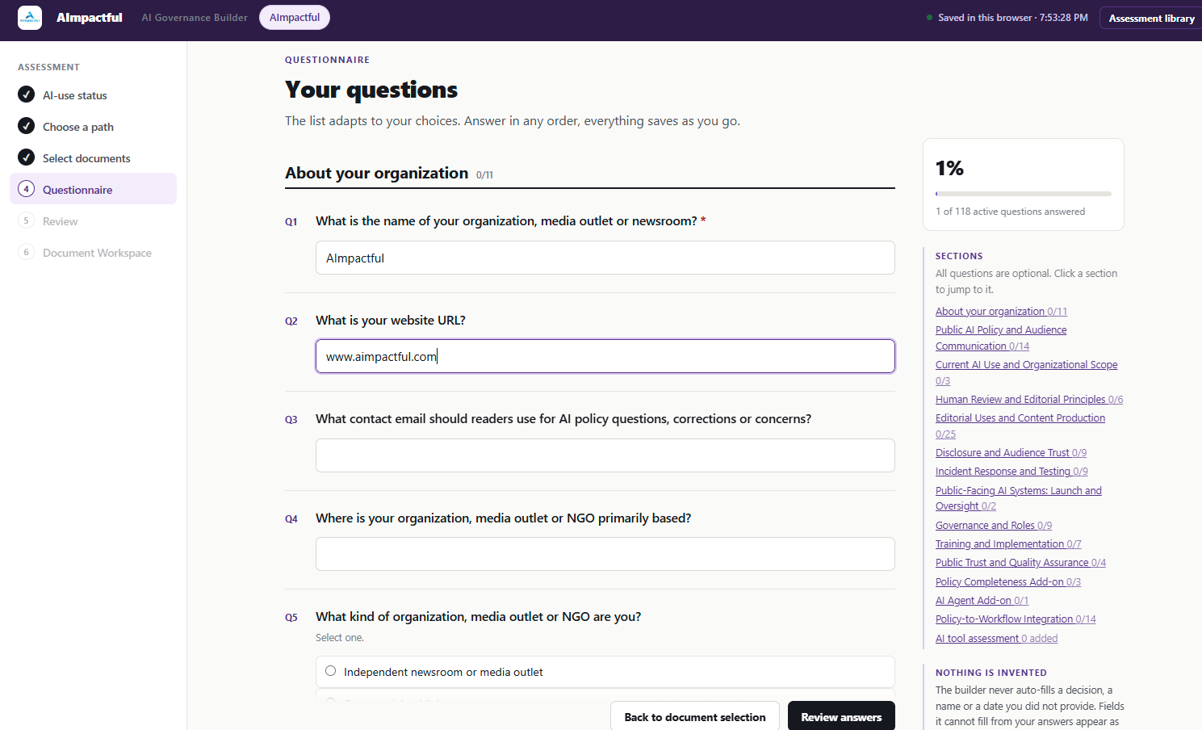
Task: Jump to Editorial Uses and Content Production
Action: tap(1020, 426)
